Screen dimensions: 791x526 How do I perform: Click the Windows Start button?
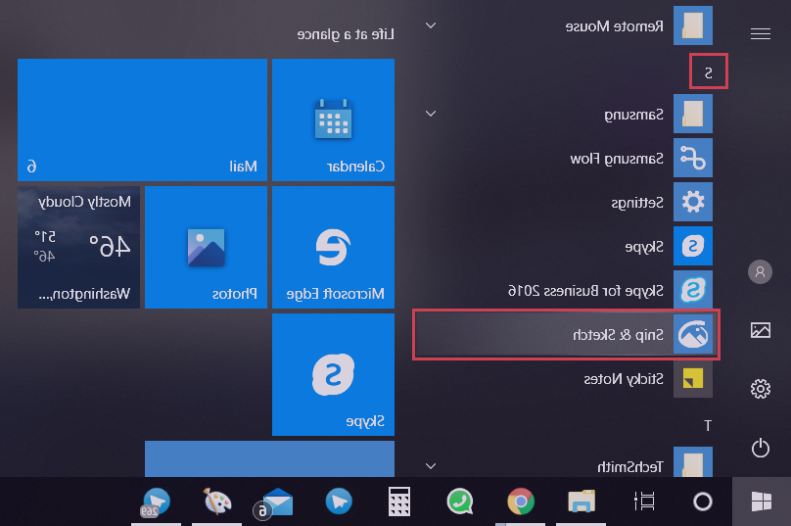coord(761,502)
